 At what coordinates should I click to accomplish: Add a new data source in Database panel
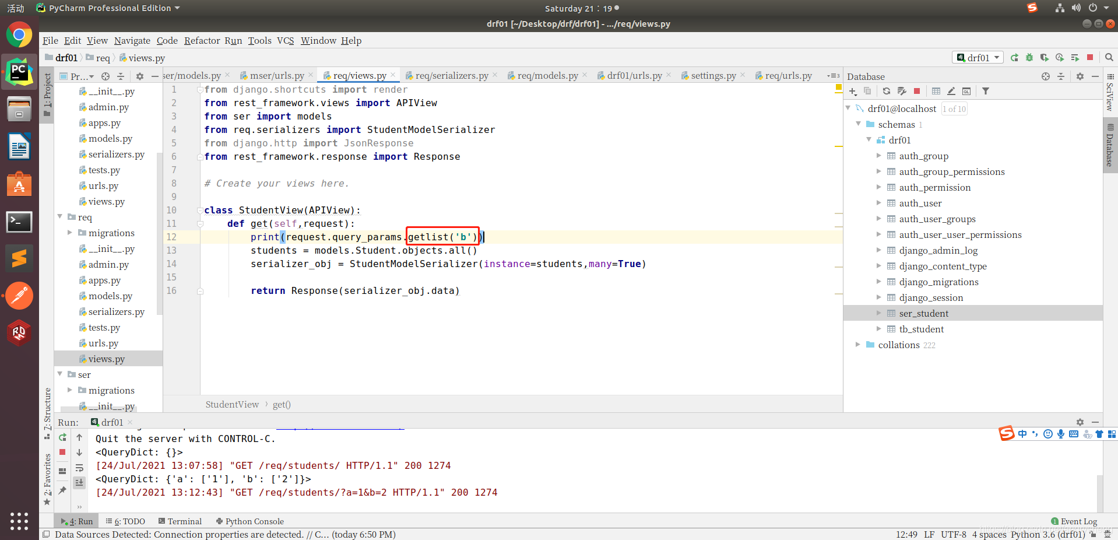coord(853,91)
